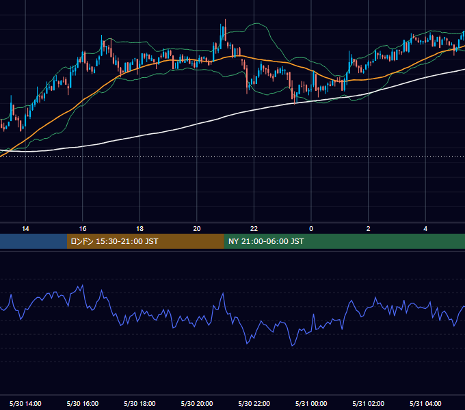Click the hour label 20 on upper axis
Image resolution: width=465 pixels, height=410 pixels.
197,229
